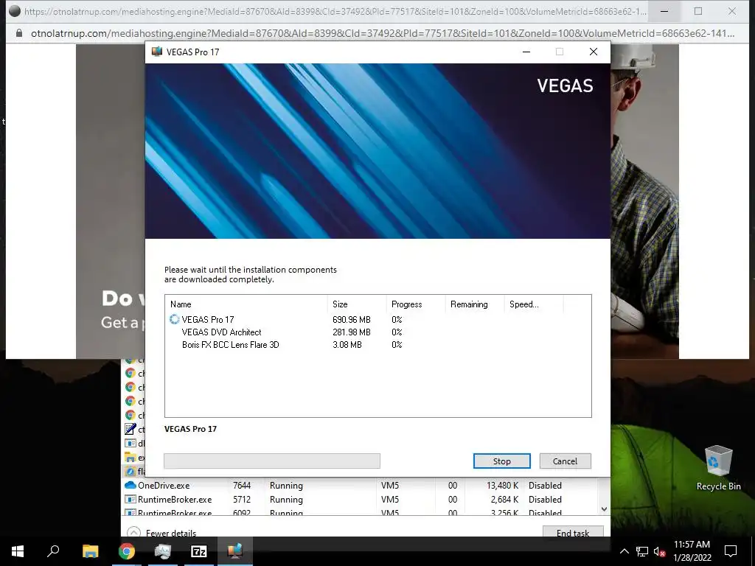Click the 281.98 MB size value

tap(352, 332)
